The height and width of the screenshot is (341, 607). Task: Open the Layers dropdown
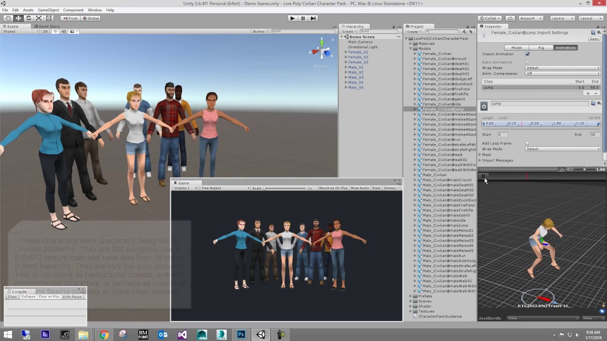561,18
